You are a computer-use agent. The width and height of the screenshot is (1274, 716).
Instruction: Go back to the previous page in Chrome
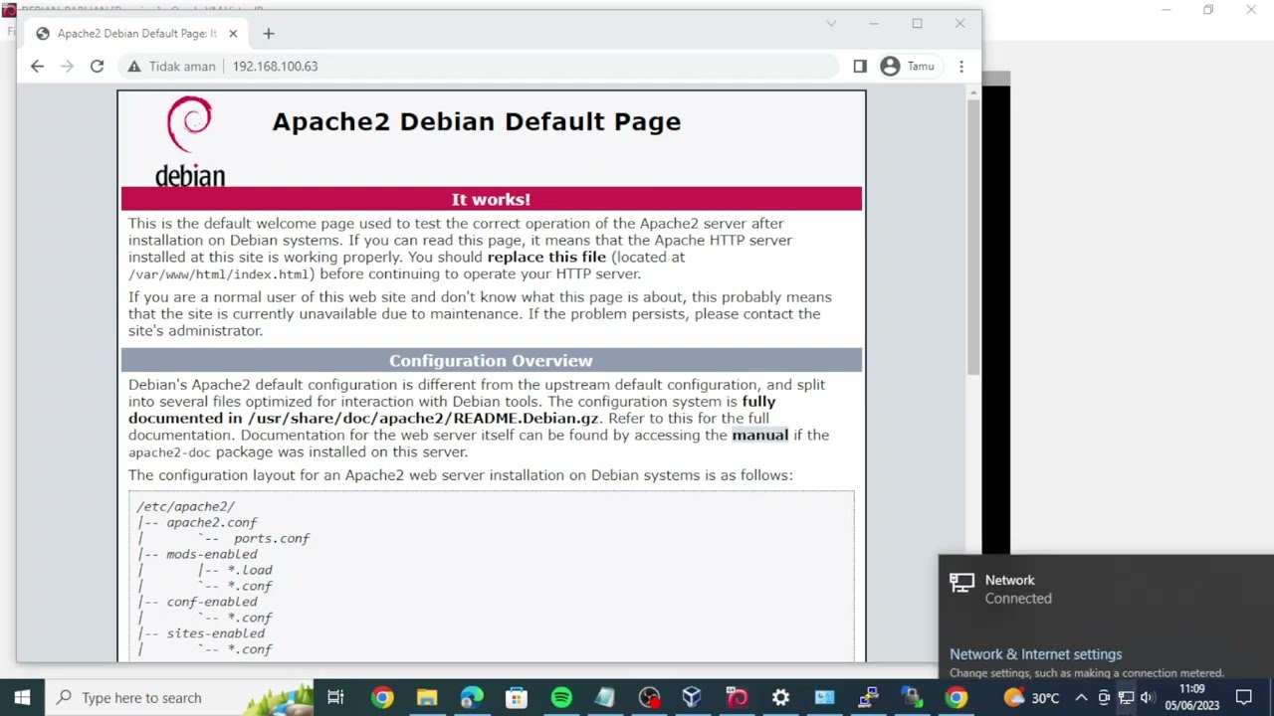click(x=37, y=67)
